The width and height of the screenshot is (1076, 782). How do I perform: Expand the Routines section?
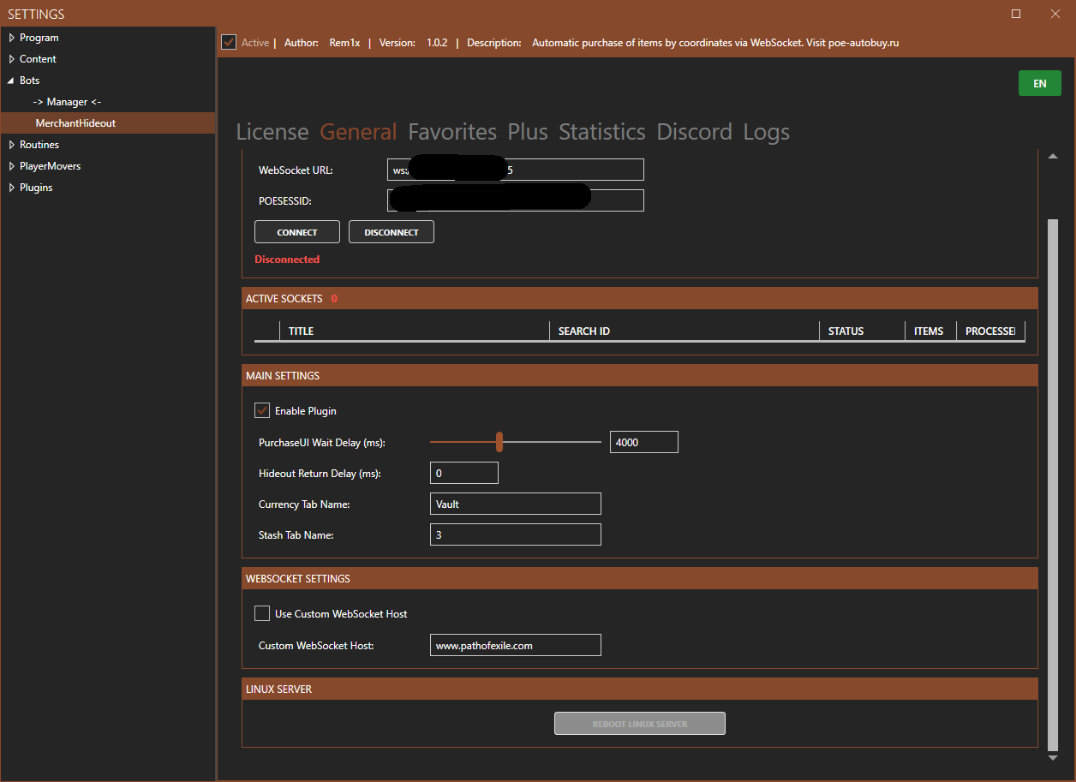point(10,144)
